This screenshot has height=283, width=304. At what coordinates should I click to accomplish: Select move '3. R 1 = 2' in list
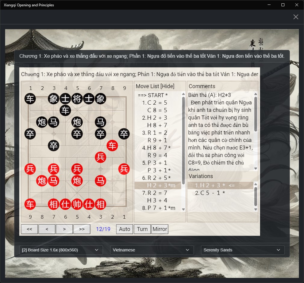click(x=158, y=133)
